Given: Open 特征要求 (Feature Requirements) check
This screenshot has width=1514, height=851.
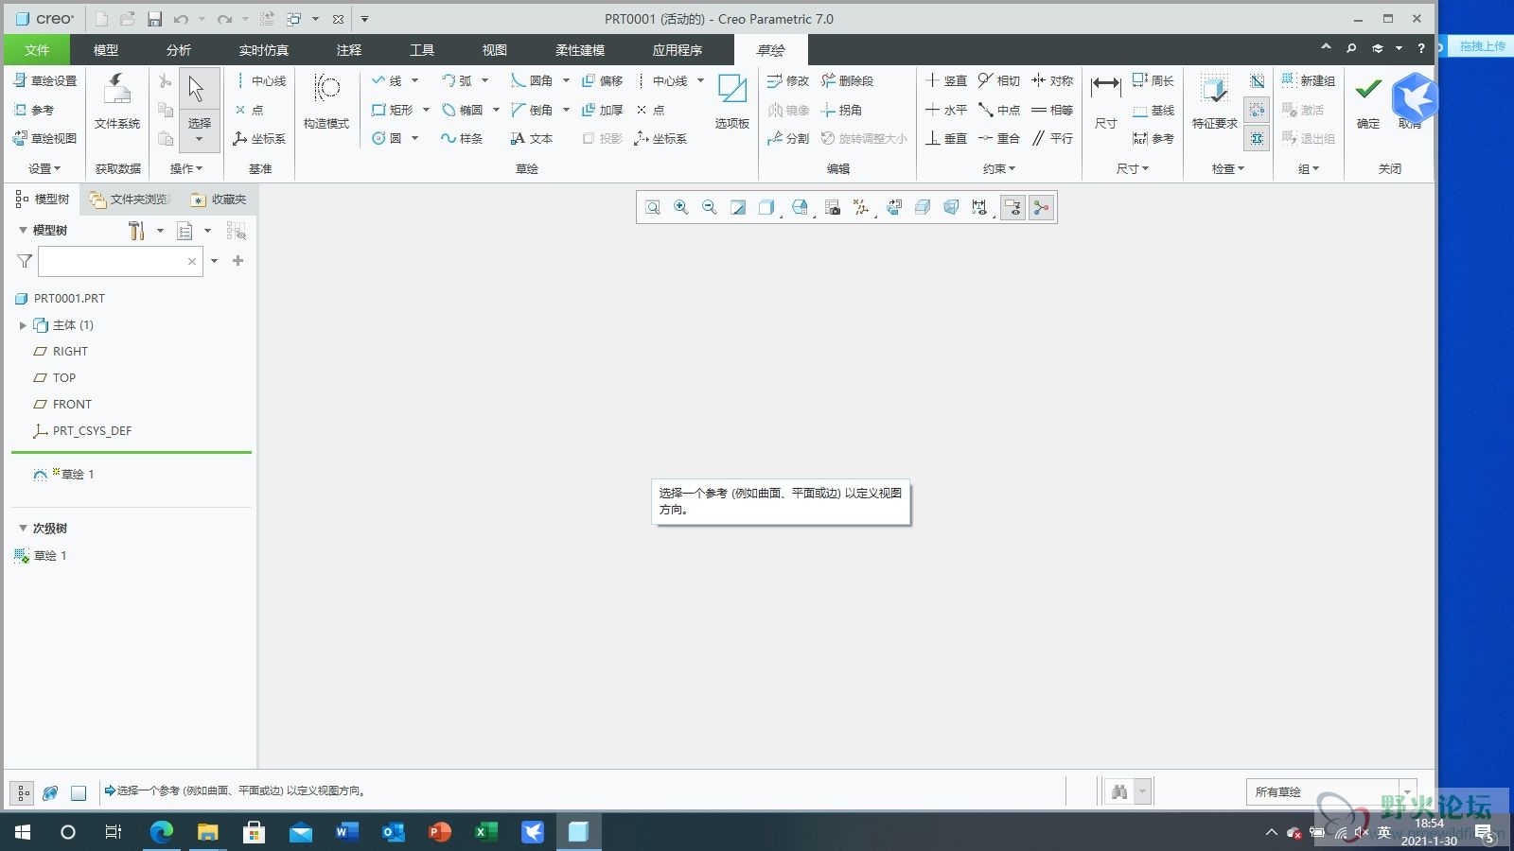Looking at the screenshot, I should tap(1214, 102).
